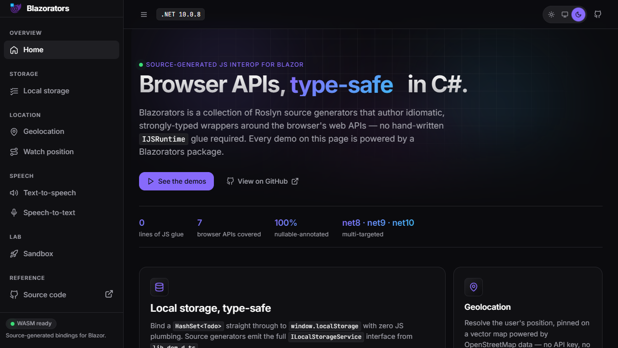
Task: Click the Blazorators logo icon
Action: [15, 8]
